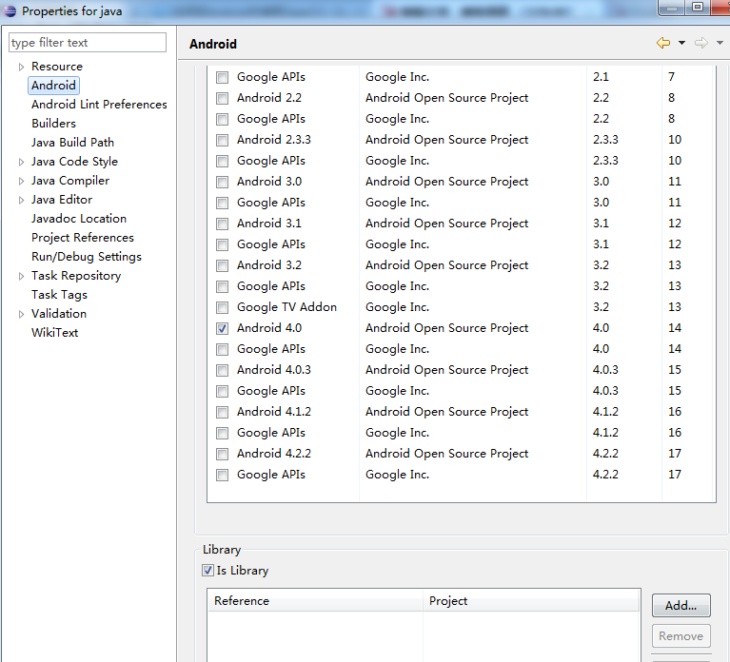This screenshot has height=662, width=730.
Task: Click the type filter text field
Action: [88, 43]
